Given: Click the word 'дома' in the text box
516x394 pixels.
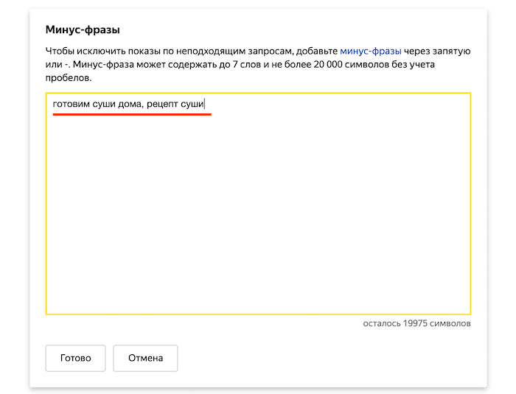Looking at the screenshot, I should 130,105.
